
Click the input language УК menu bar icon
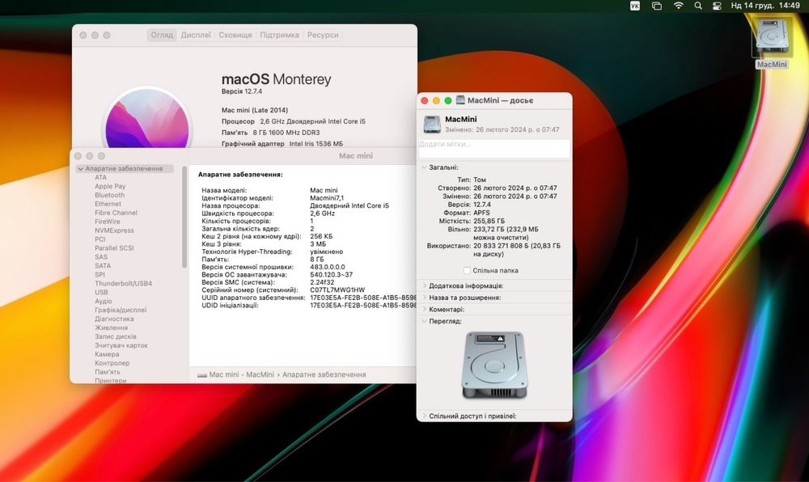[635, 6]
